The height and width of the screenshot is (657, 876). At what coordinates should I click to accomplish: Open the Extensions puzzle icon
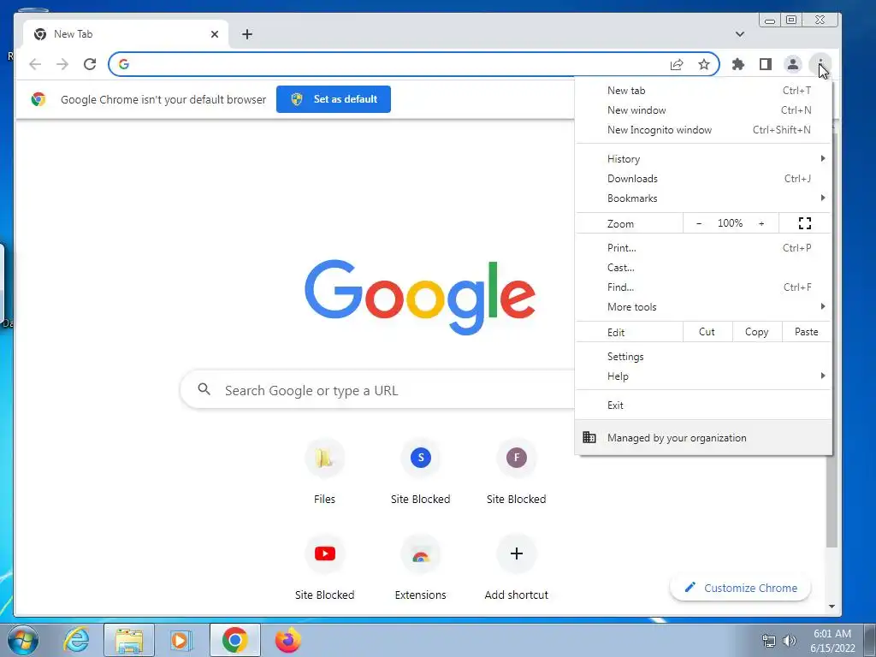coord(738,64)
